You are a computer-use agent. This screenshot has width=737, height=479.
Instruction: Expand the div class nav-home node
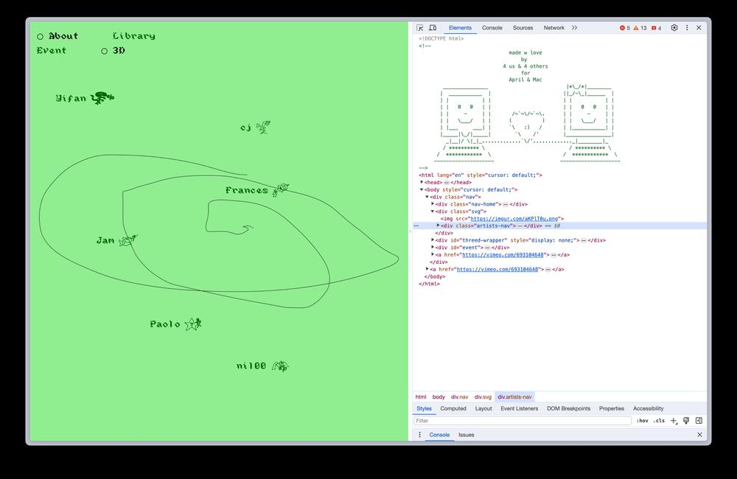pyautogui.click(x=433, y=204)
